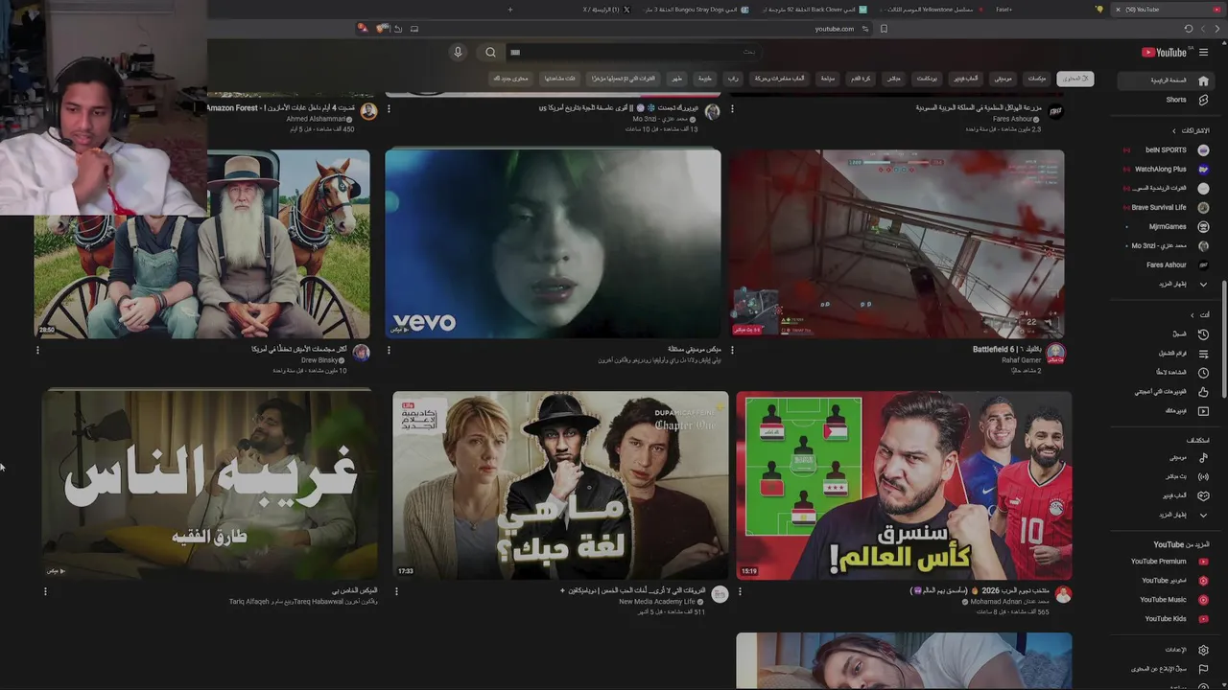Open Rahaf Gamer channel avatar
The width and height of the screenshot is (1228, 690).
1055,353
